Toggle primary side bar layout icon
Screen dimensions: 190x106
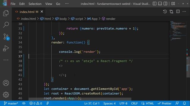(154, 4)
